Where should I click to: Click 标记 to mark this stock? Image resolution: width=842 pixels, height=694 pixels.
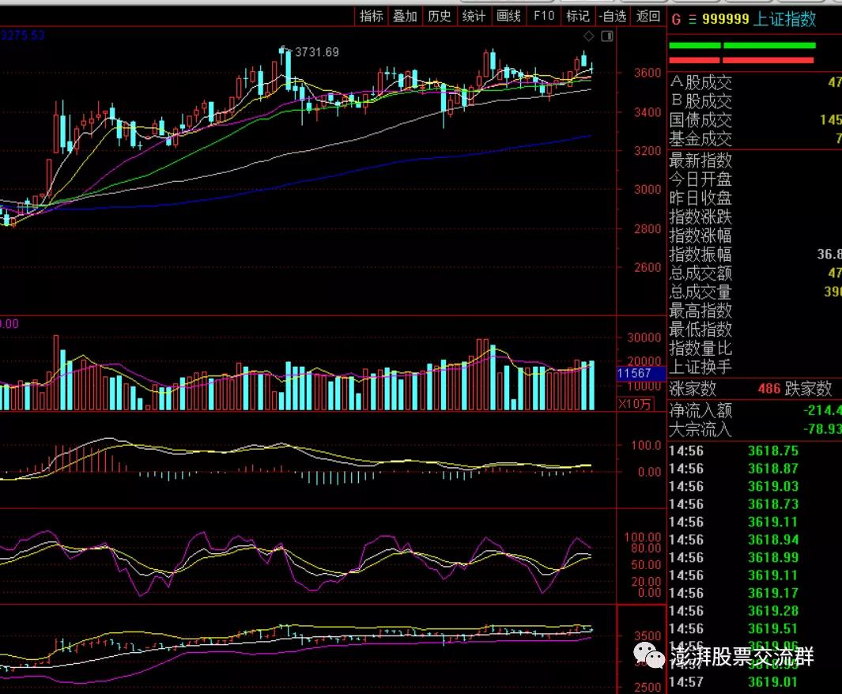[x=577, y=16]
